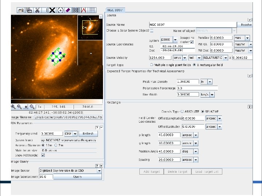
Task: Select the circle crosshair pointing tool
Action: (x=60, y=10)
